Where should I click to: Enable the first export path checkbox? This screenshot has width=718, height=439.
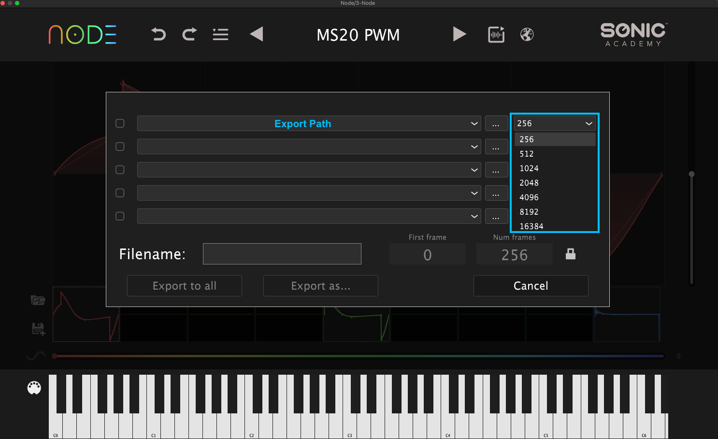[x=120, y=123]
